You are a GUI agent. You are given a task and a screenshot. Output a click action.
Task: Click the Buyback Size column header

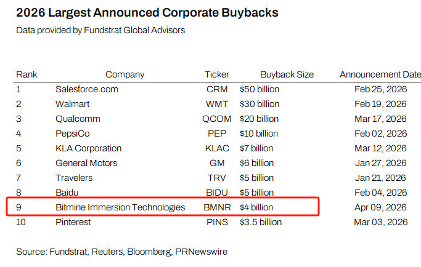[287, 74]
